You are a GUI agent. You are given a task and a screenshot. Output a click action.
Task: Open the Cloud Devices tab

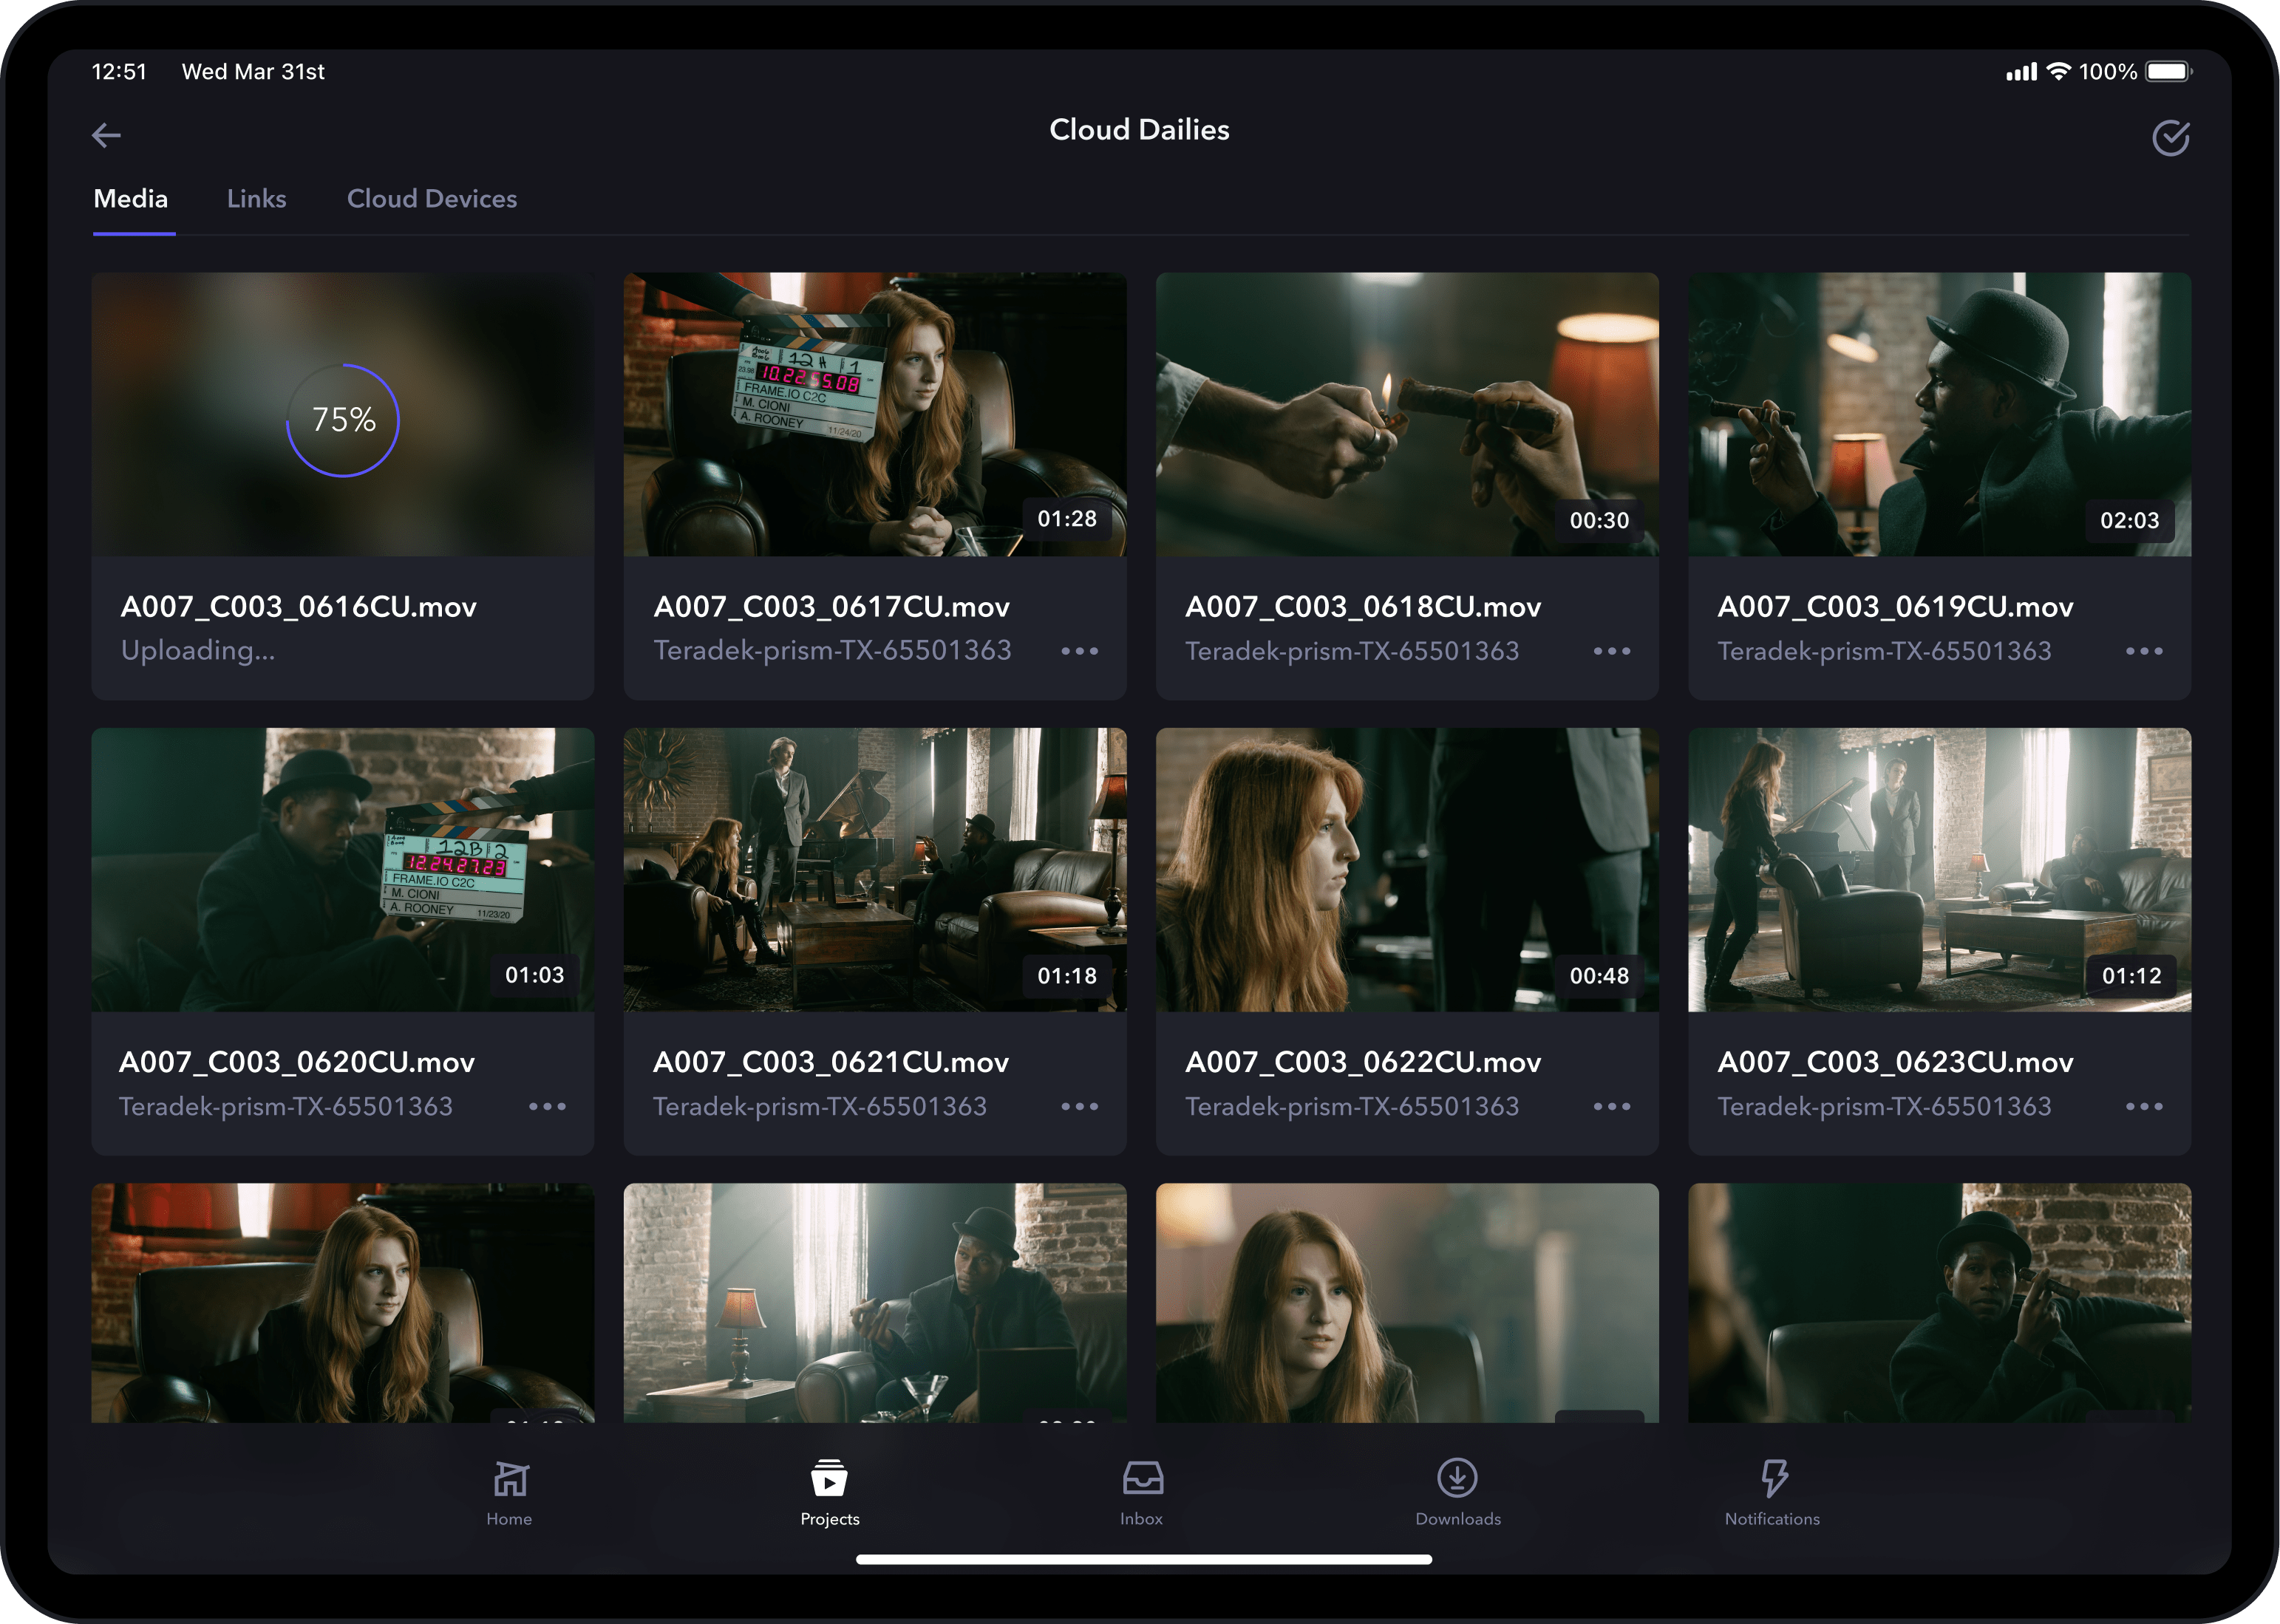[432, 199]
